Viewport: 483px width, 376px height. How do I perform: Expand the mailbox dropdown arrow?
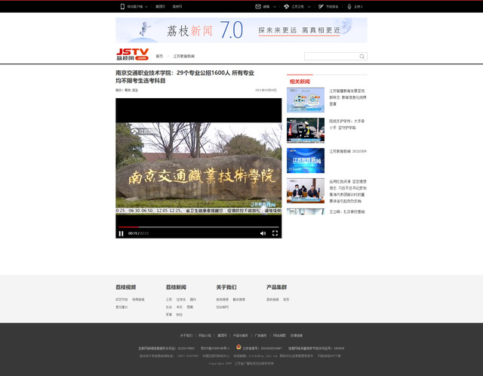click(x=273, y=6)
